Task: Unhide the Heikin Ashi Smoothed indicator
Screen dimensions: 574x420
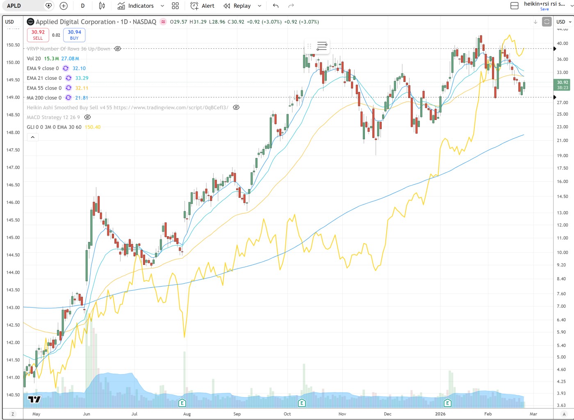Action: [236, 108]
